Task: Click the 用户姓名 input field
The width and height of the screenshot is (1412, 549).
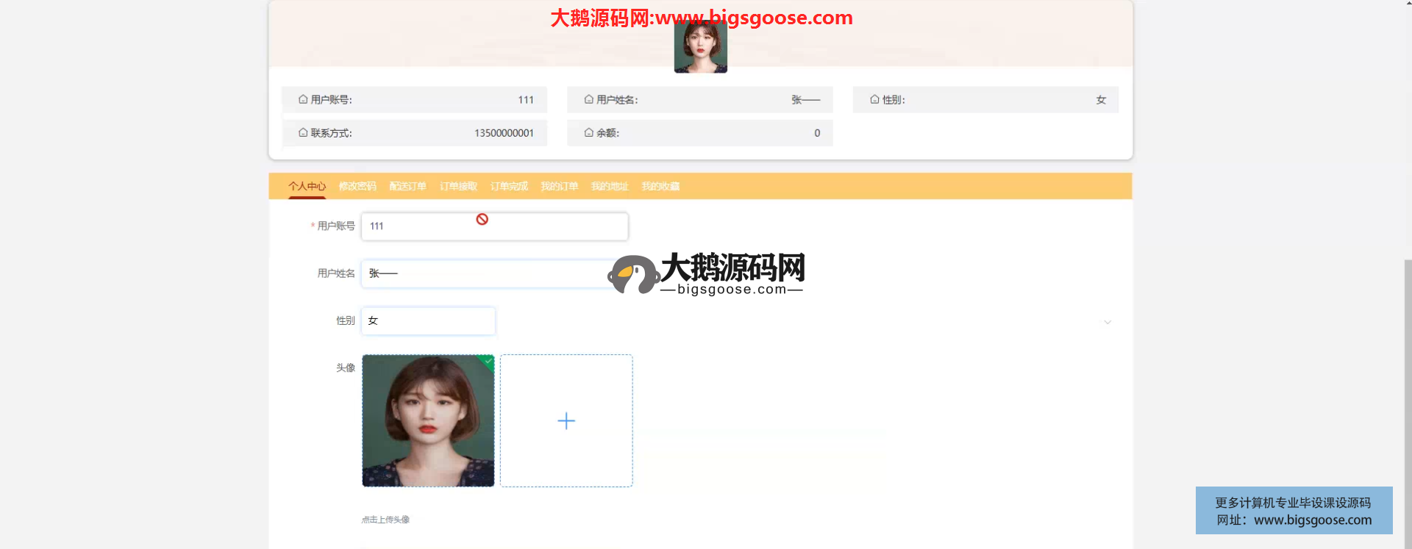Action: click(485, 273)
